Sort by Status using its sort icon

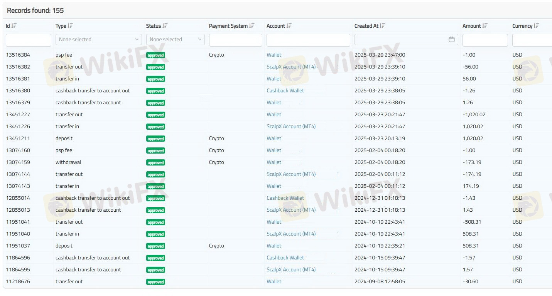click(x=165, y=26)
